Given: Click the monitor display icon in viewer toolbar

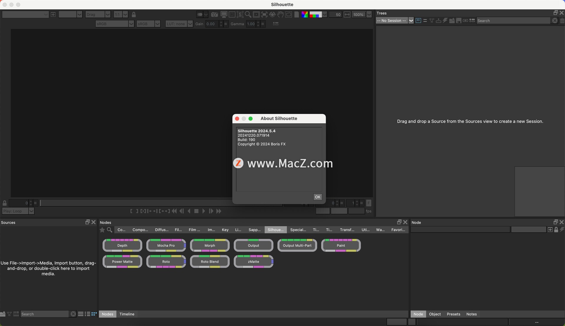Looking at the screenshot, I should pos(224,14).
